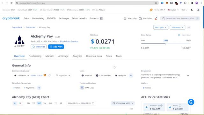The image size is (204, 115).
Task: Focus the coin search field
Action: point(180,19)
